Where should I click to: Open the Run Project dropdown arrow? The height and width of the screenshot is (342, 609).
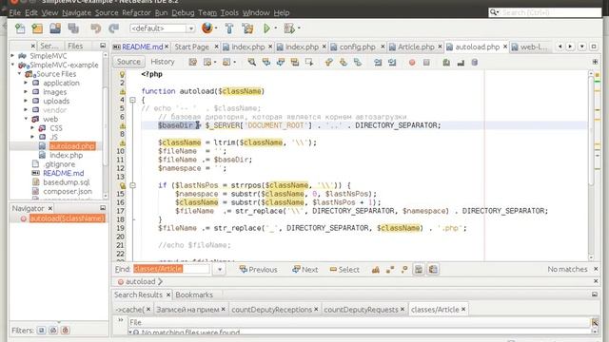click(x=275, y=28)
